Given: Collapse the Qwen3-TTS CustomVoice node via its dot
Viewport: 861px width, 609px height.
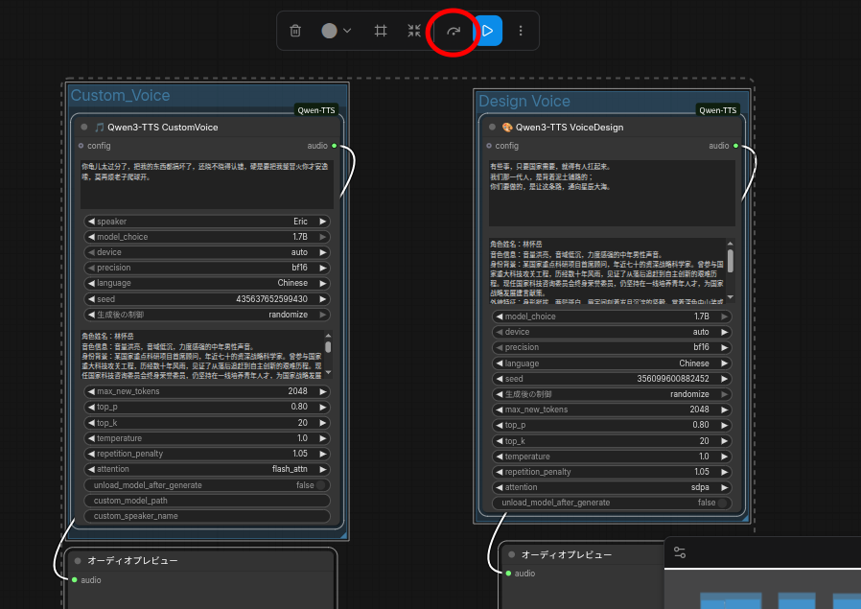Looking at the screenshot, I should tap(84, 127).
